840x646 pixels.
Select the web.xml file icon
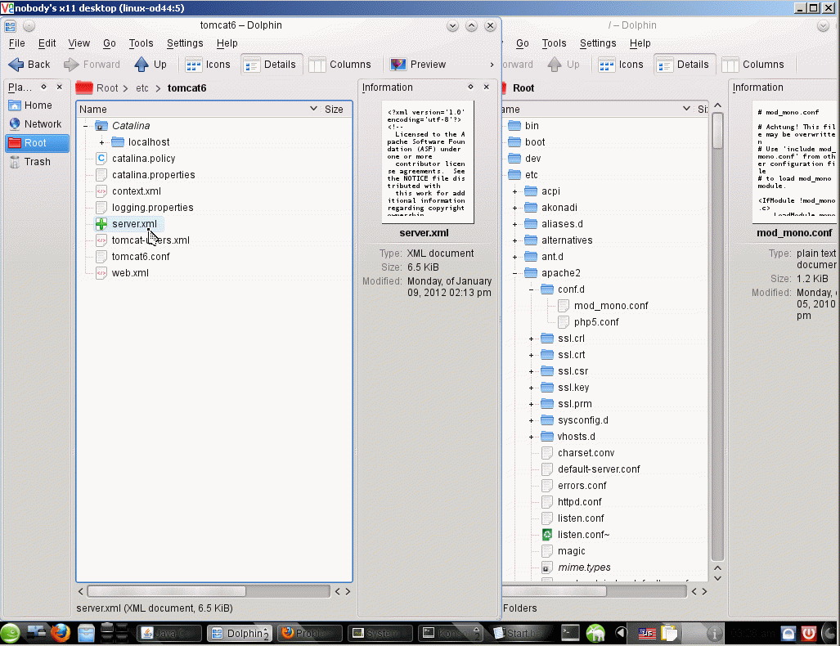(x=101, y=273)
